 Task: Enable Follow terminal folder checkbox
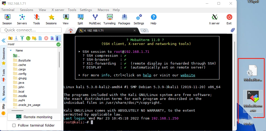pos(14,126)
